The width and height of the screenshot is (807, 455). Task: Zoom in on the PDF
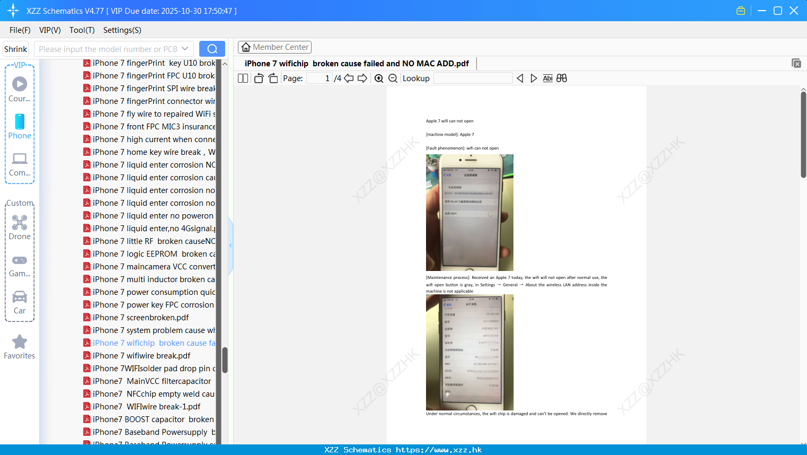(x=379, y=78)
